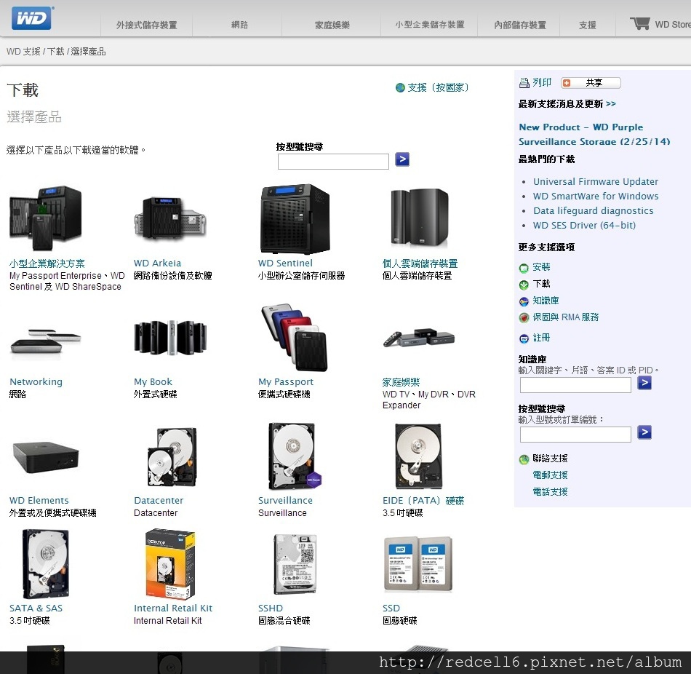Open the WD Store cart icon
This screenshot has width=691, height=674.
click(x=640, y=24)
